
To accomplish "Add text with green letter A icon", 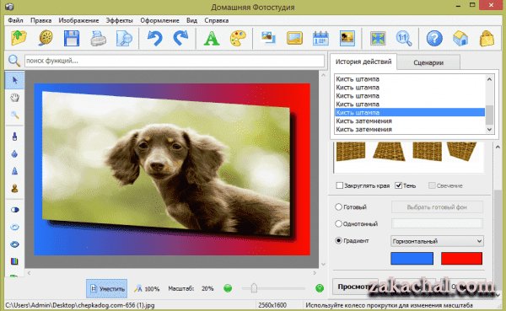I will pos(212,38).
